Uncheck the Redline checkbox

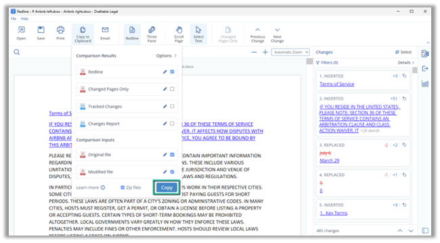172,72
